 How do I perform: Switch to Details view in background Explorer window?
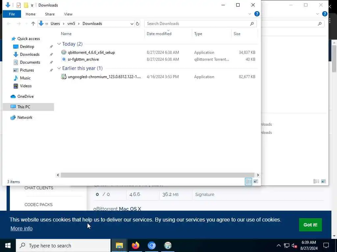pos(316,181)
